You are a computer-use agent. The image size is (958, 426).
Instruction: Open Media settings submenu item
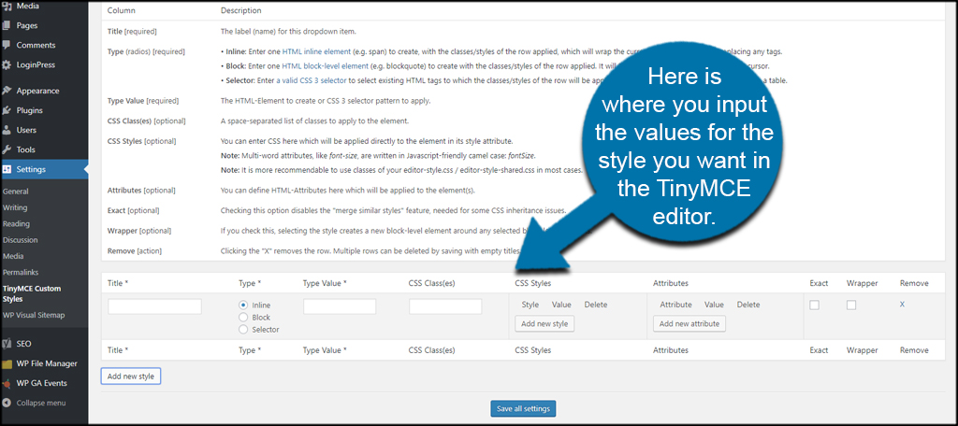12,256
